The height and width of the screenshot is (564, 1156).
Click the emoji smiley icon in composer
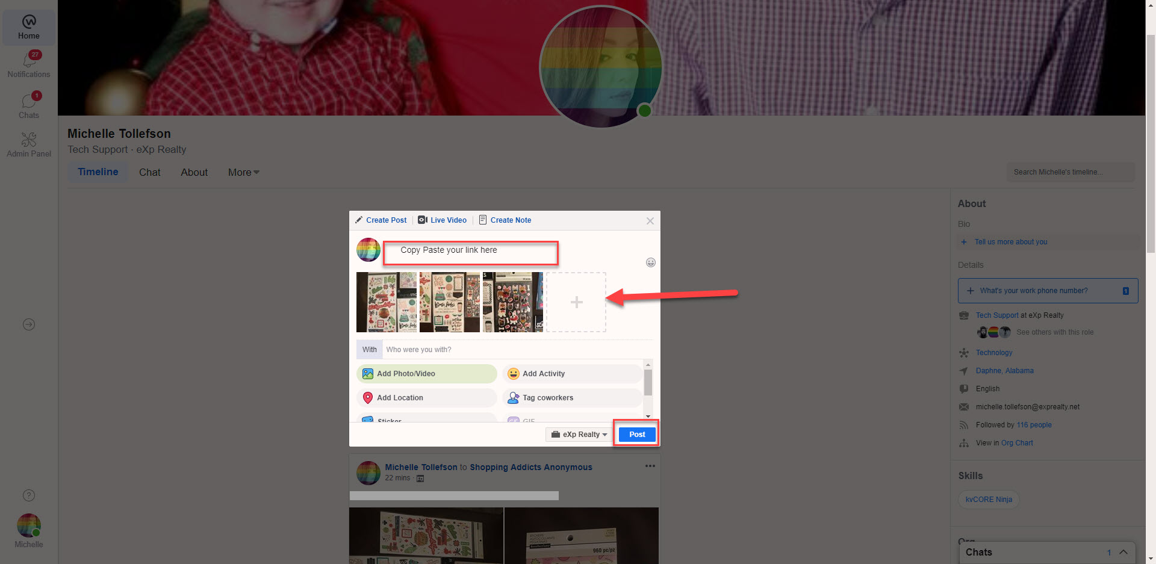pyautogui.click(x=651, y=262)
